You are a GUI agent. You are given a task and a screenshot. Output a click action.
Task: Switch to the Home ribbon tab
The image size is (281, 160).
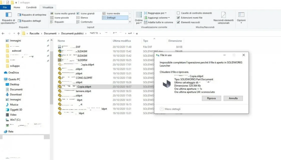coord(17,7)
